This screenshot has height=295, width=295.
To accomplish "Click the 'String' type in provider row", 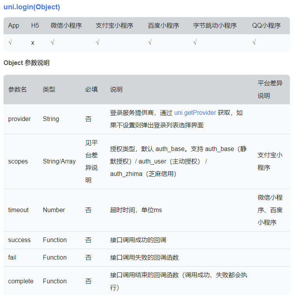I will point(51,119).
